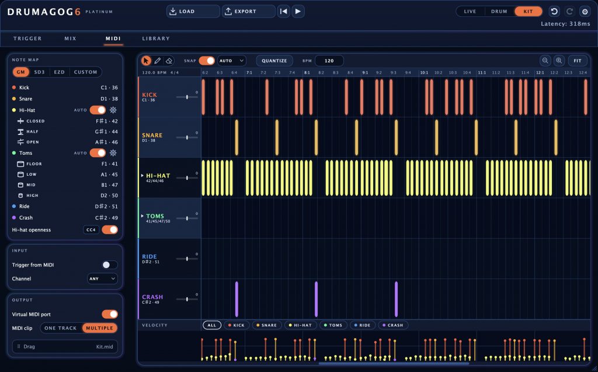Expand the TOMS track lane
This screenshot has width=598, height=372.
click(x=142, y=216)
